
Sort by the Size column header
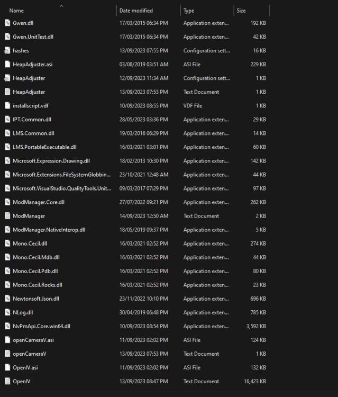pos(241,11)
